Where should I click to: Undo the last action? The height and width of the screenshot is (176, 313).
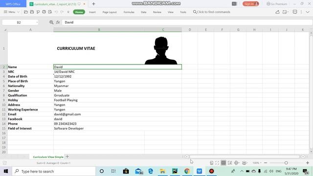pos(56,12)
